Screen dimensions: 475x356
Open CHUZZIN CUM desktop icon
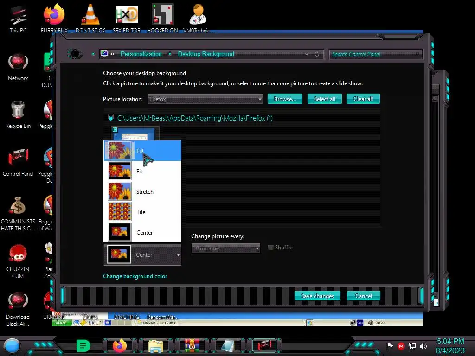point(18,261)
